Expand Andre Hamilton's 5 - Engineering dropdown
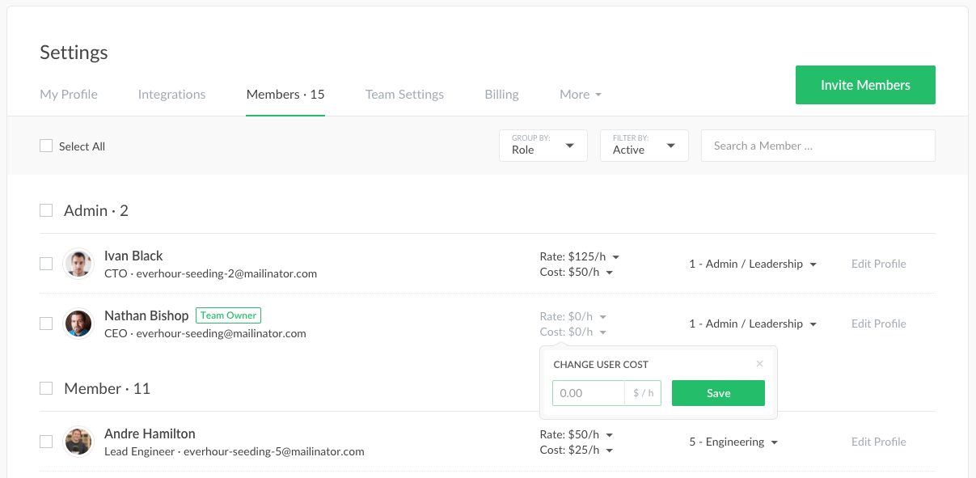976x478 pixels. tap(733, 442)
